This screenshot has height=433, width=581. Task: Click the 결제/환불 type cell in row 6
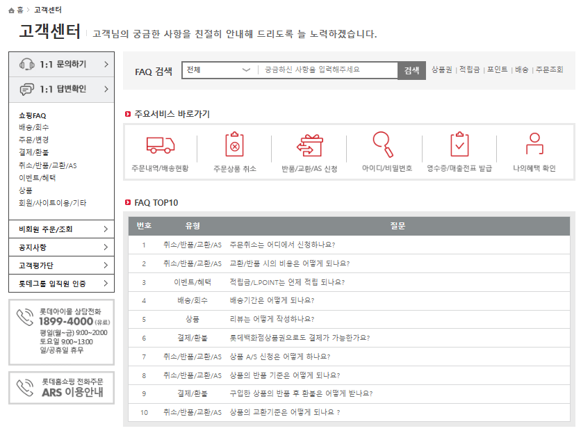[x=193, y=338]
